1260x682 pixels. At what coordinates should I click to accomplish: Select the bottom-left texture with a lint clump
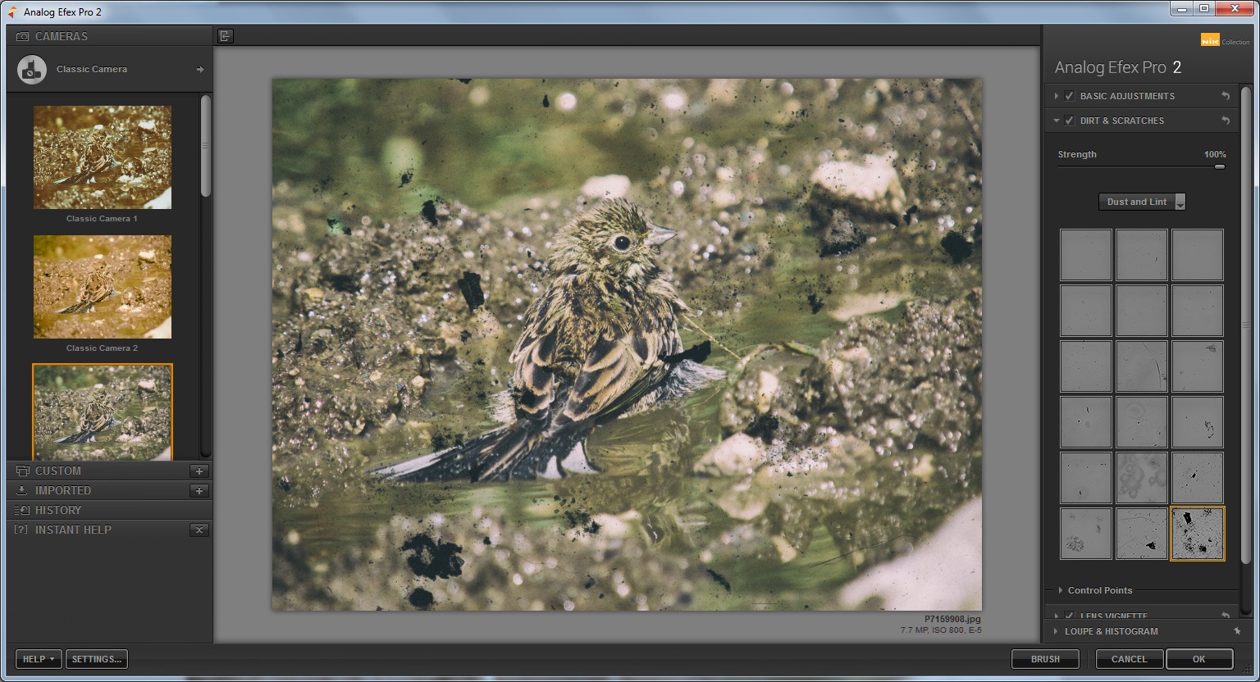pos(1086,534)
